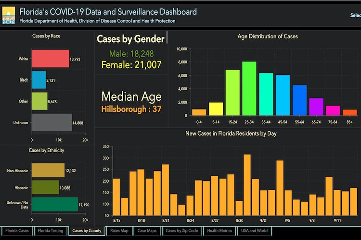Select the Unknown race bar
The width and height of the screenshot is (361, 240).
click(x=52, y=122)
